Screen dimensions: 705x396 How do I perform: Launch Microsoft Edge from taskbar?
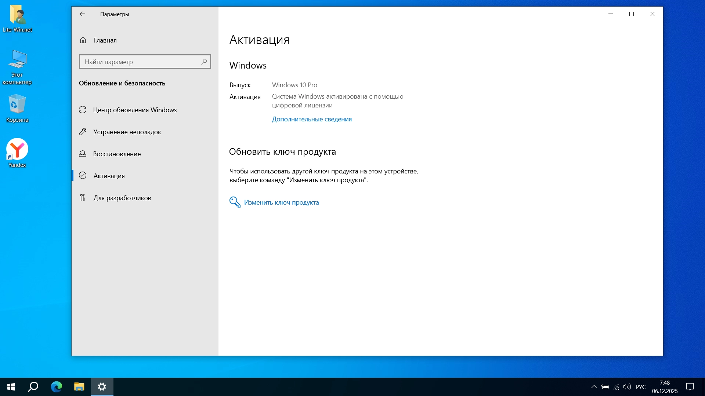point(56,387)
